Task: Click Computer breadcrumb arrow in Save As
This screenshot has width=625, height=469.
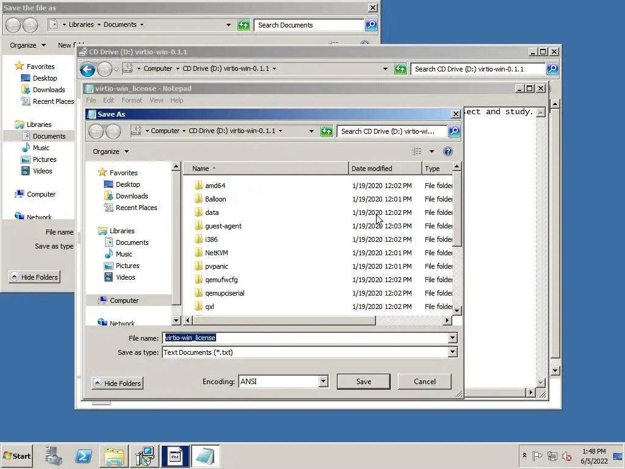Action: 184,131
